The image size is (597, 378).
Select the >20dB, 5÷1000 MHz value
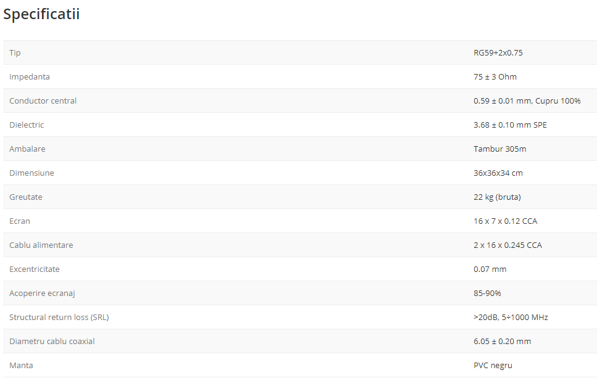pos(511,317)
